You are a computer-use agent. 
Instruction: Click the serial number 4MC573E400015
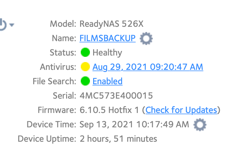pyautogui.click(x=116, y=96)
